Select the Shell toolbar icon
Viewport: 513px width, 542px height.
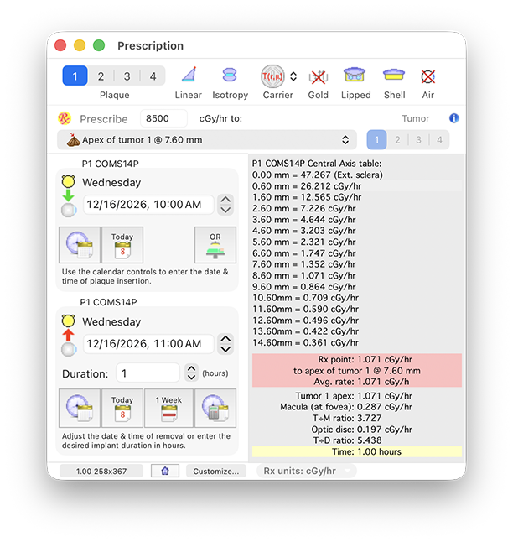pos(394,76)
